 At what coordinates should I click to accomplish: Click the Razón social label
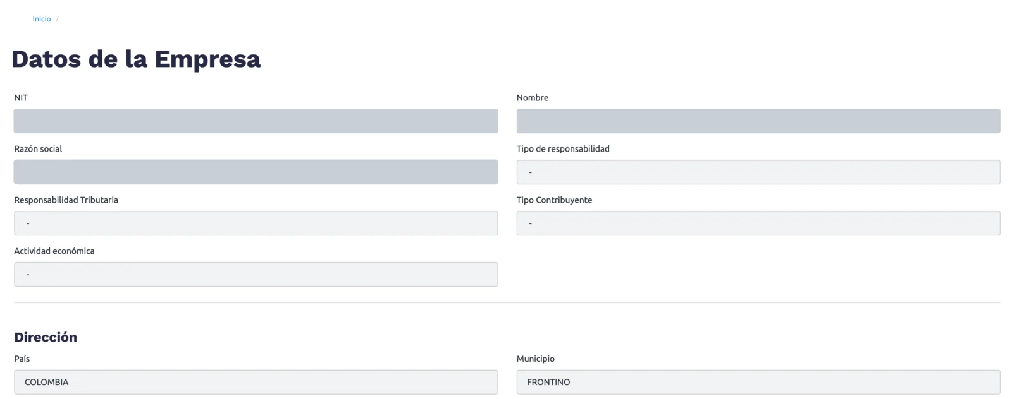tap(38, 149)
